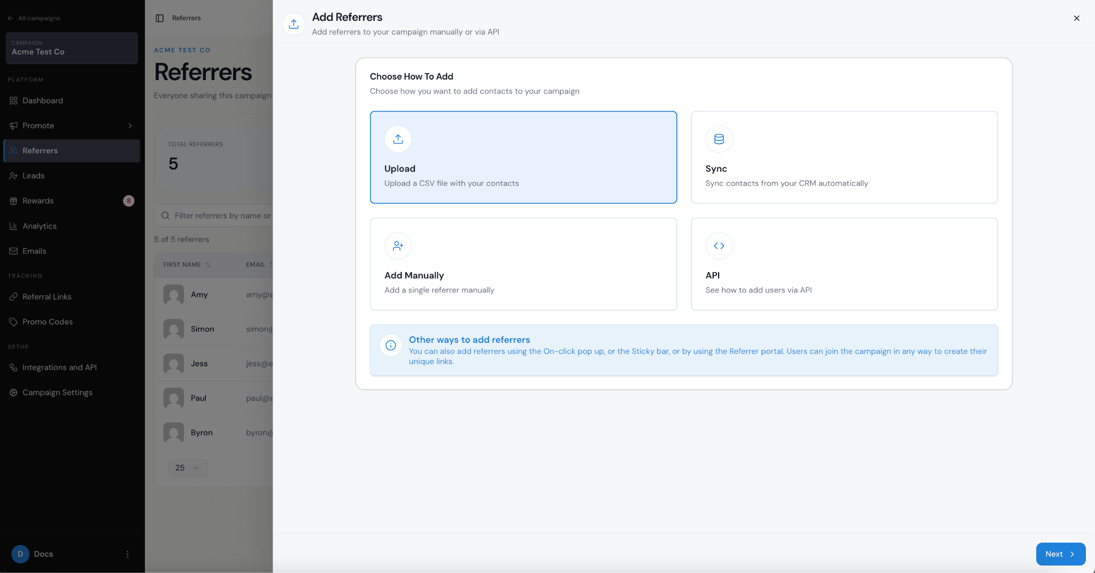Open Promo Codes under Tracking
This screenshot has width=1095, height=573.
point(72,321)
